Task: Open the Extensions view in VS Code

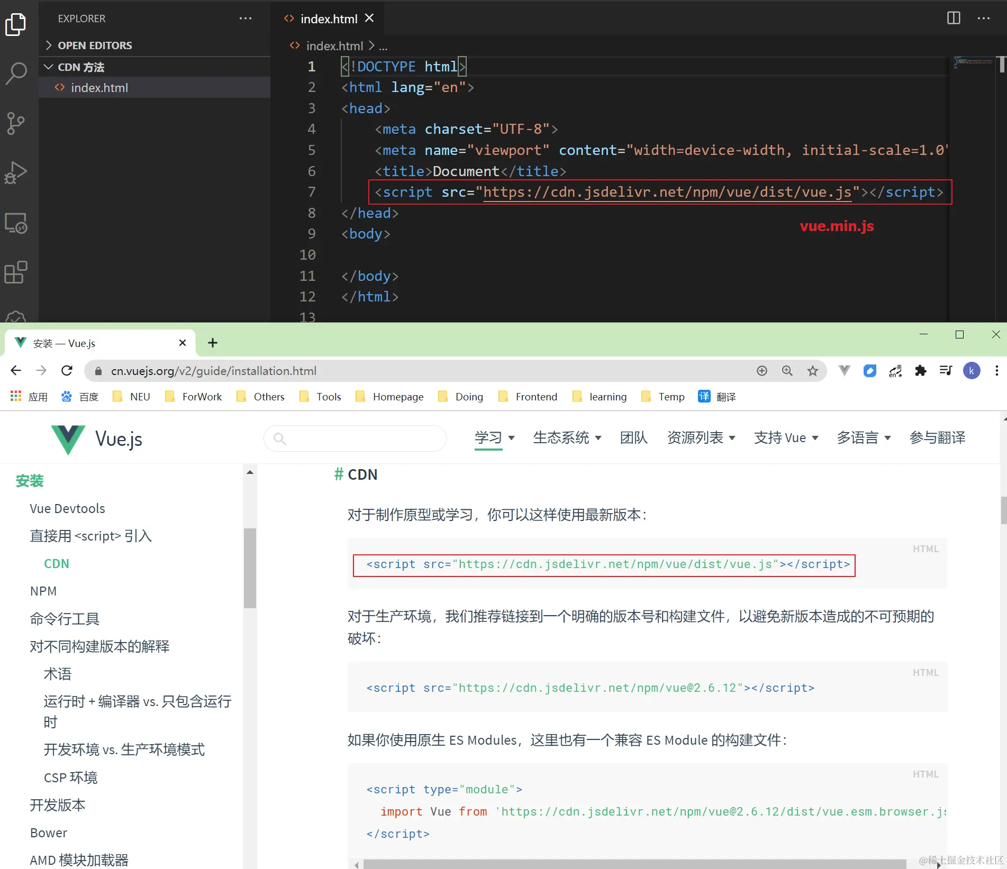Action: [x=16, y=272]
